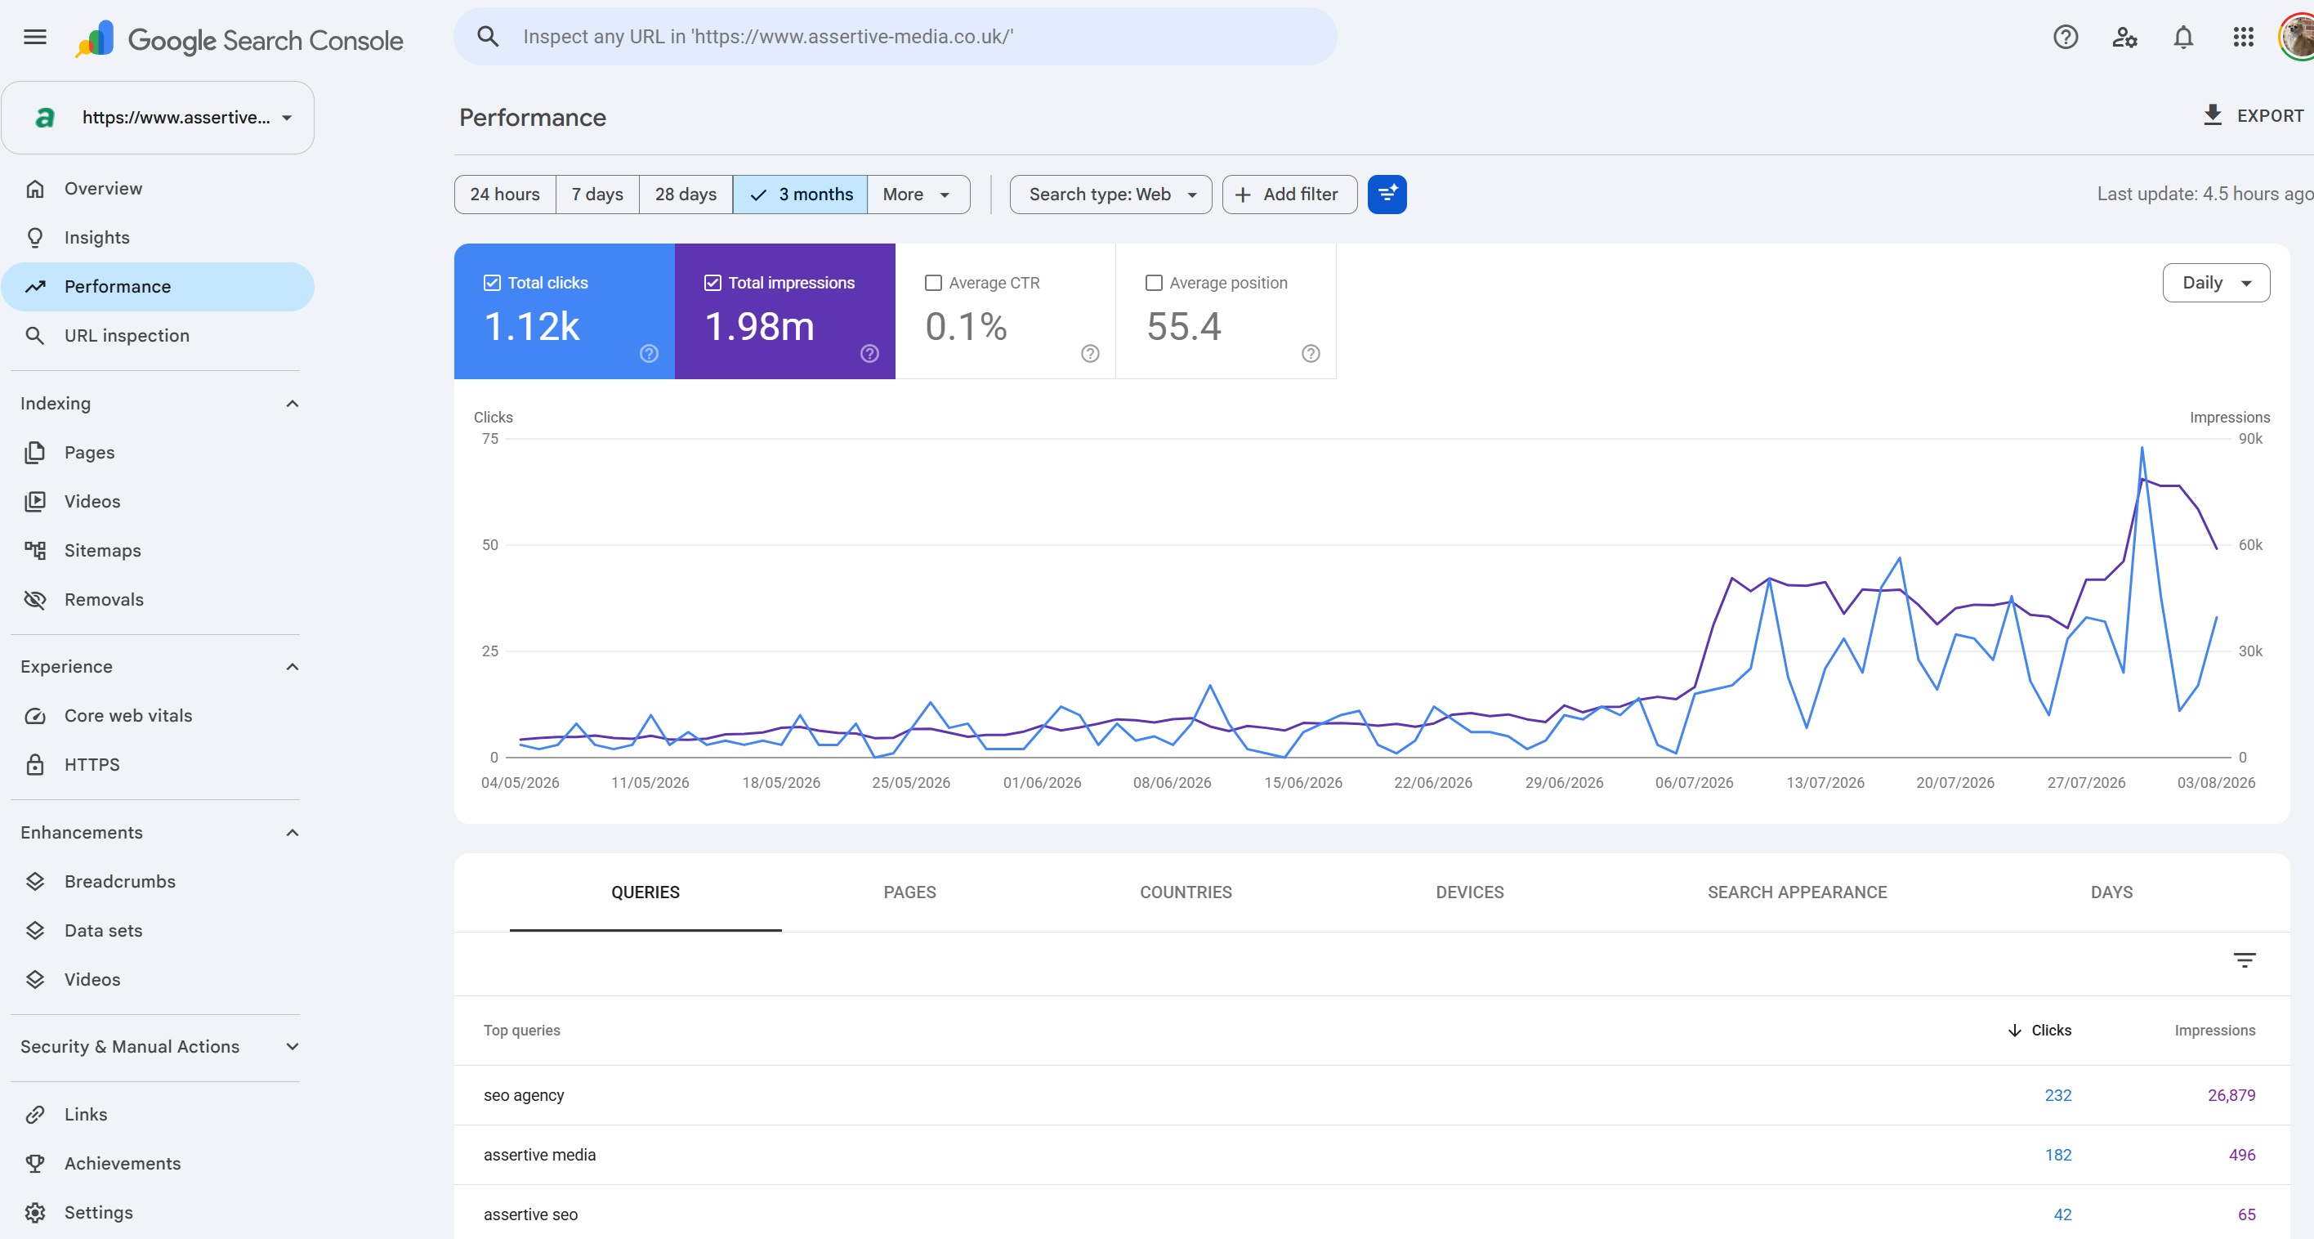Open Insights from the sidebar
The image size is (2314, 1239).
pyautogui.click(x=158, y=237)
